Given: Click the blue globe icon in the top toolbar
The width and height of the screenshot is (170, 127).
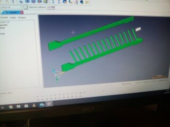Looking at the screenshot, I should (65, 1).
